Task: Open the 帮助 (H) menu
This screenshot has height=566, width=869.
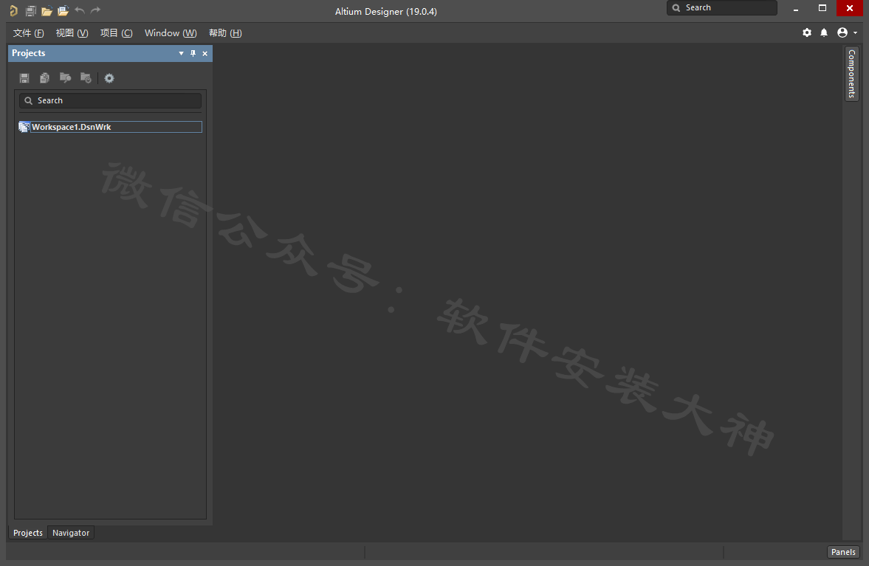Action: pyautogui.click(x=225, y=33)
